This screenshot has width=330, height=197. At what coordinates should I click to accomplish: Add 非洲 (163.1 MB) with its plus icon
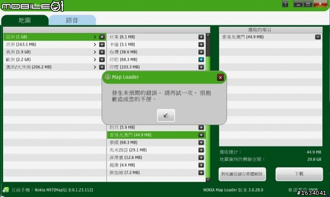102,45
